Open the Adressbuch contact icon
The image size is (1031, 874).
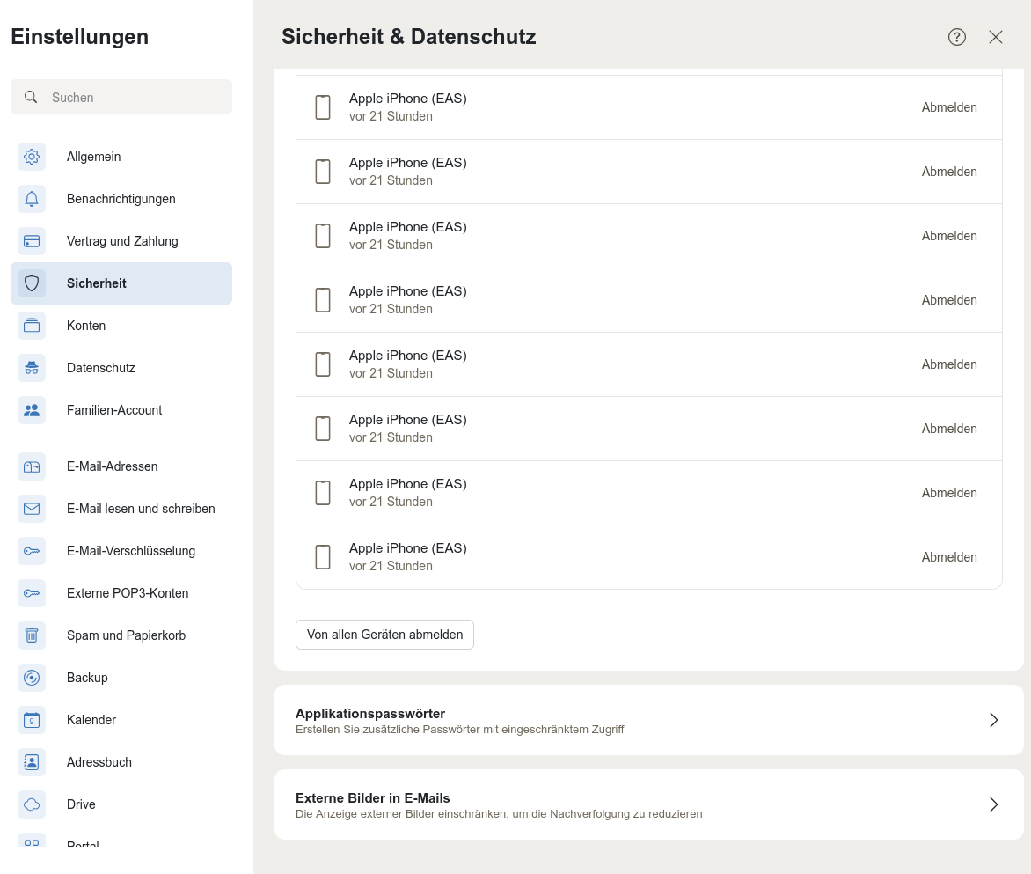32,762
